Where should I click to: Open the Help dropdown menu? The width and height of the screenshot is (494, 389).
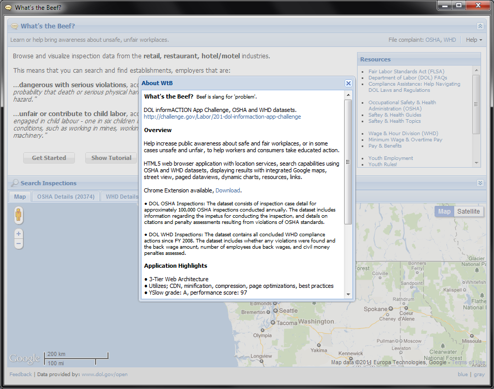click(x=474, y=40)
